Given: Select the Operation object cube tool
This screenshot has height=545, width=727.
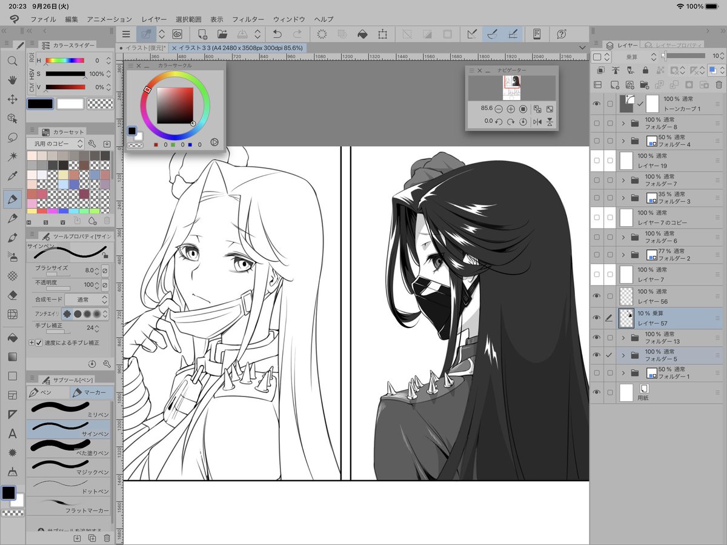Looking at the screenshot, I should 12,118.
